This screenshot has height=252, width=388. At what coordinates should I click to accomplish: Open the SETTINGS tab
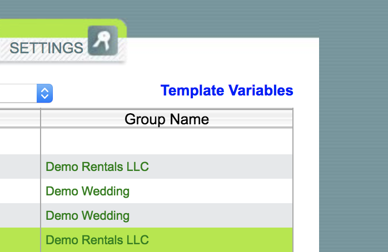(x=46, y=48)
